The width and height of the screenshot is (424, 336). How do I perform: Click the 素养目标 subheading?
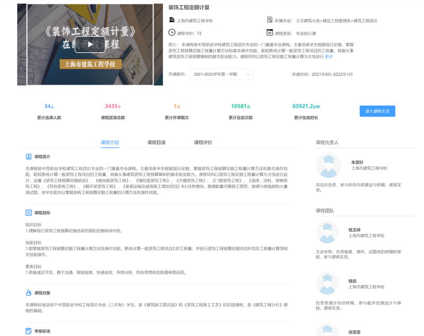pyautogui.click(x=33, y=266)
